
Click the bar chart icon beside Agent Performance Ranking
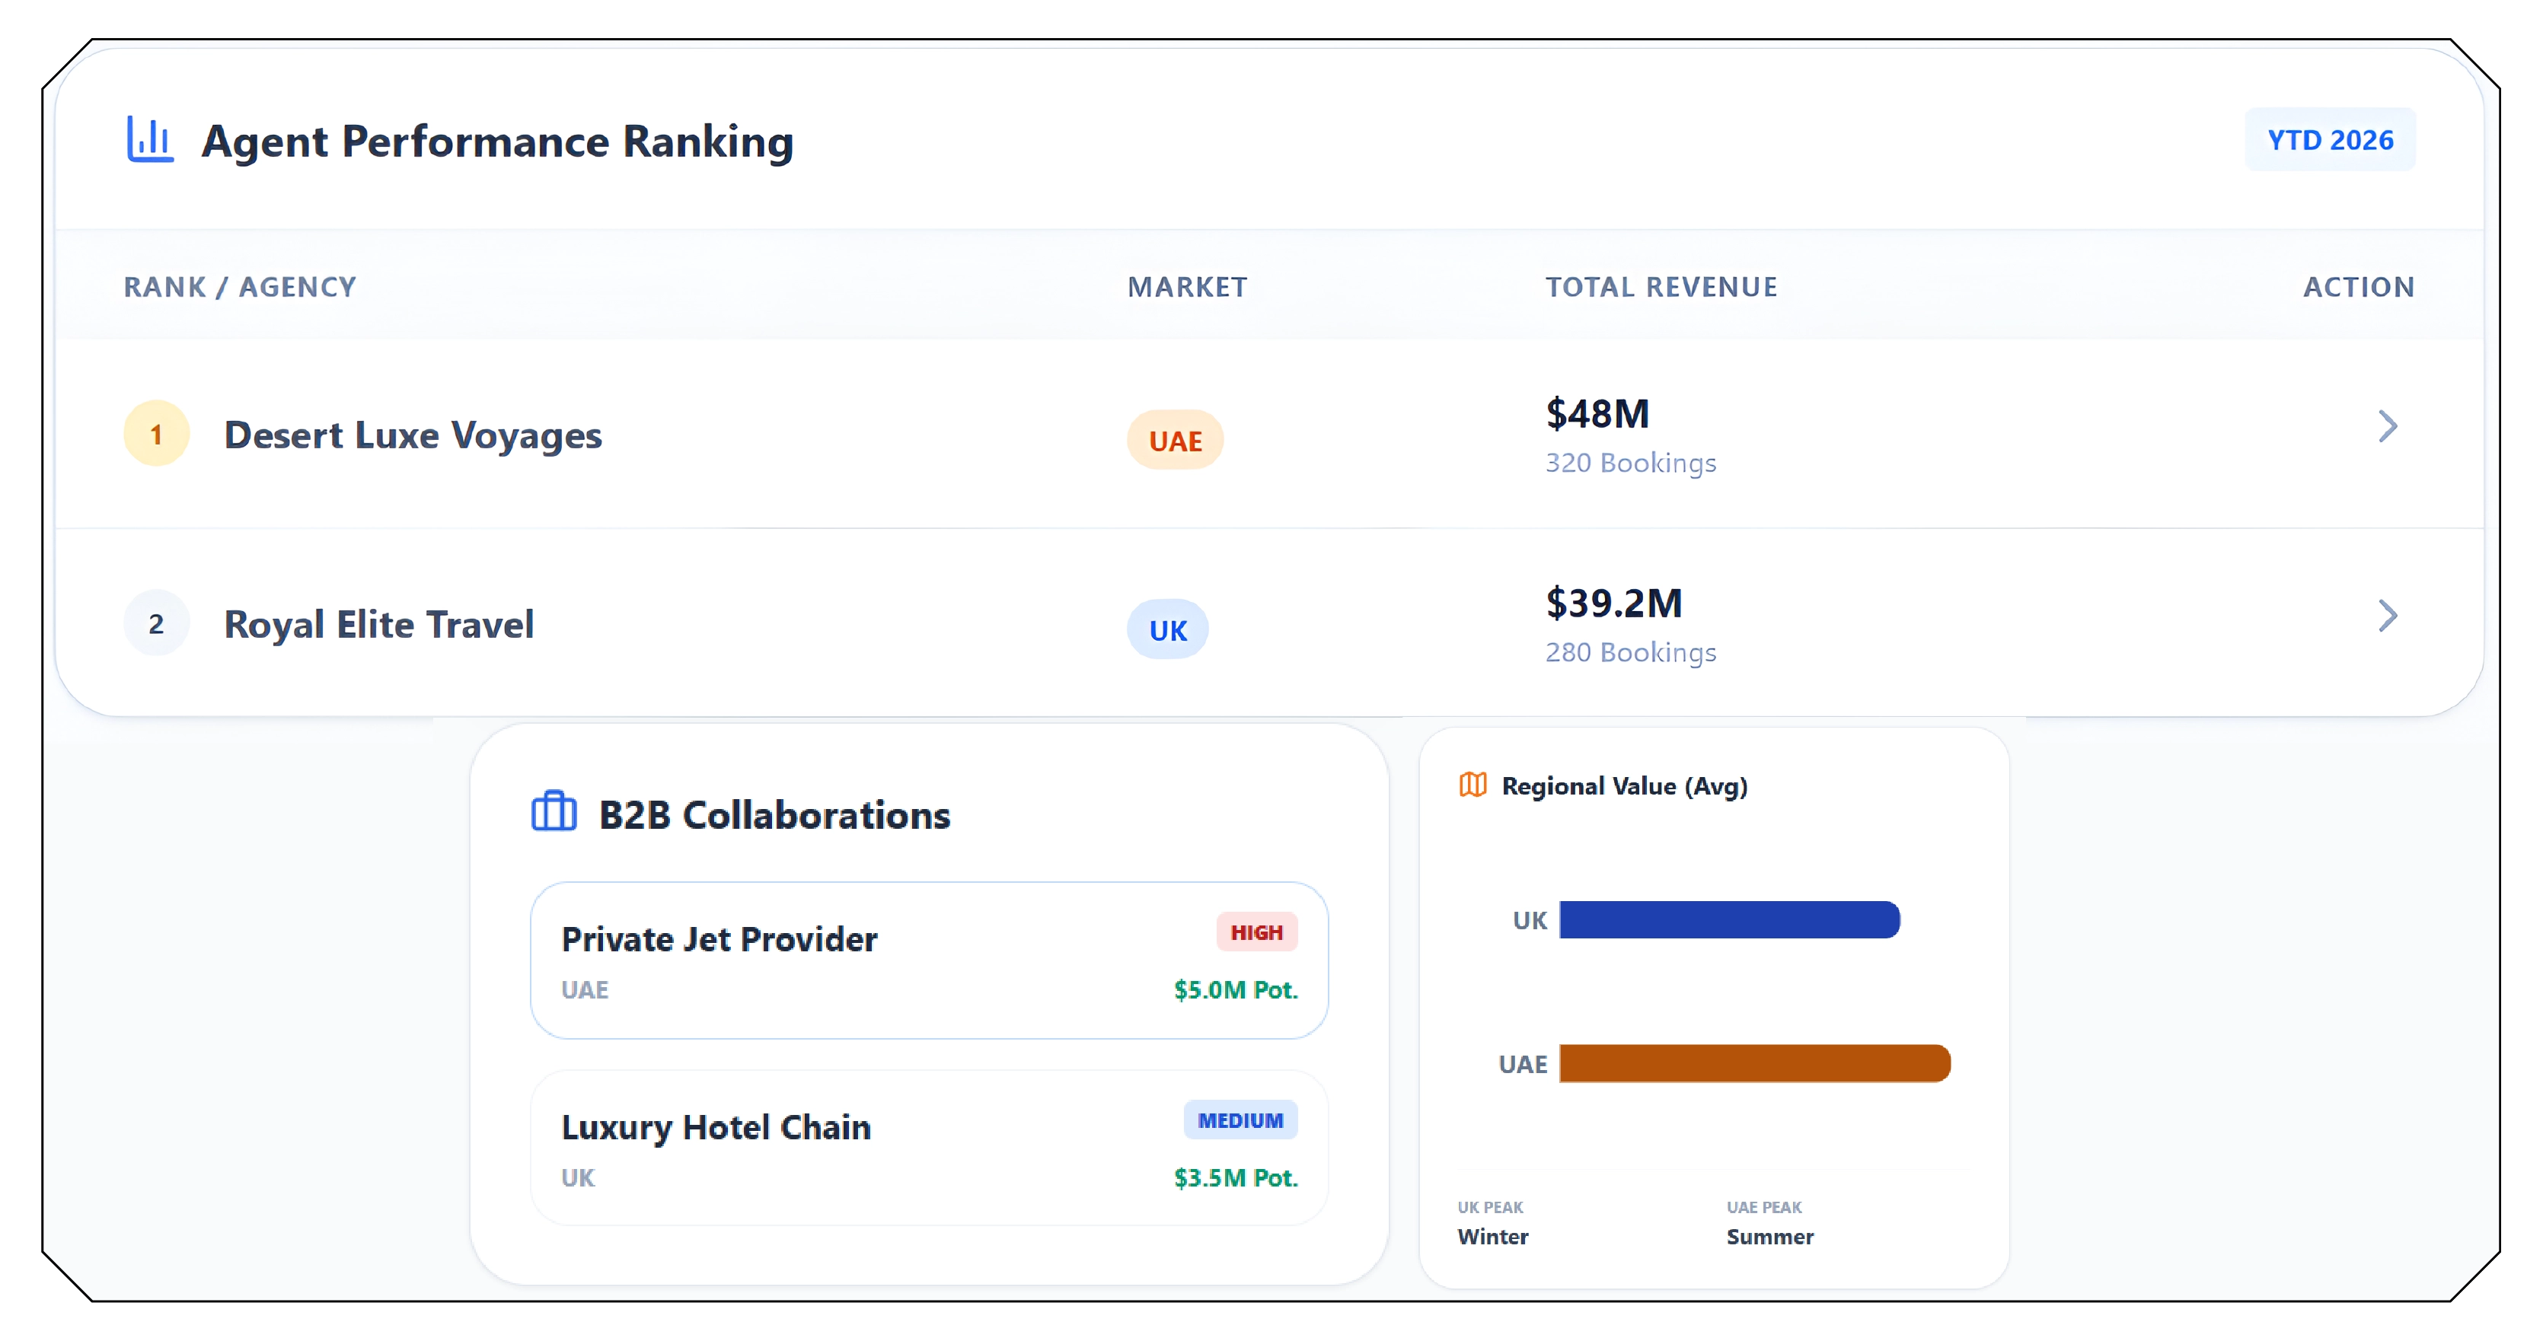[x=149, y=140]
